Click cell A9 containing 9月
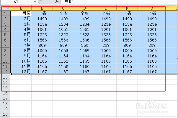Image resolution: width=178 pixels, height=118 pixels. (x=21, y=56)
